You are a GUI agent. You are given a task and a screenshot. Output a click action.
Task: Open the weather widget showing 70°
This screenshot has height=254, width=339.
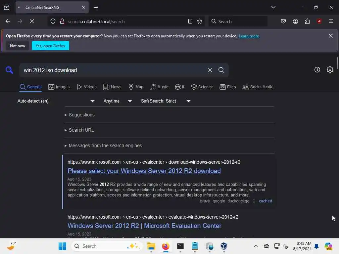tap(11, 246)
